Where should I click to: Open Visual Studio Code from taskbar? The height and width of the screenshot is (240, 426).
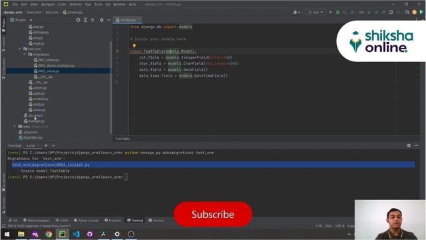(x=76, y=234)
